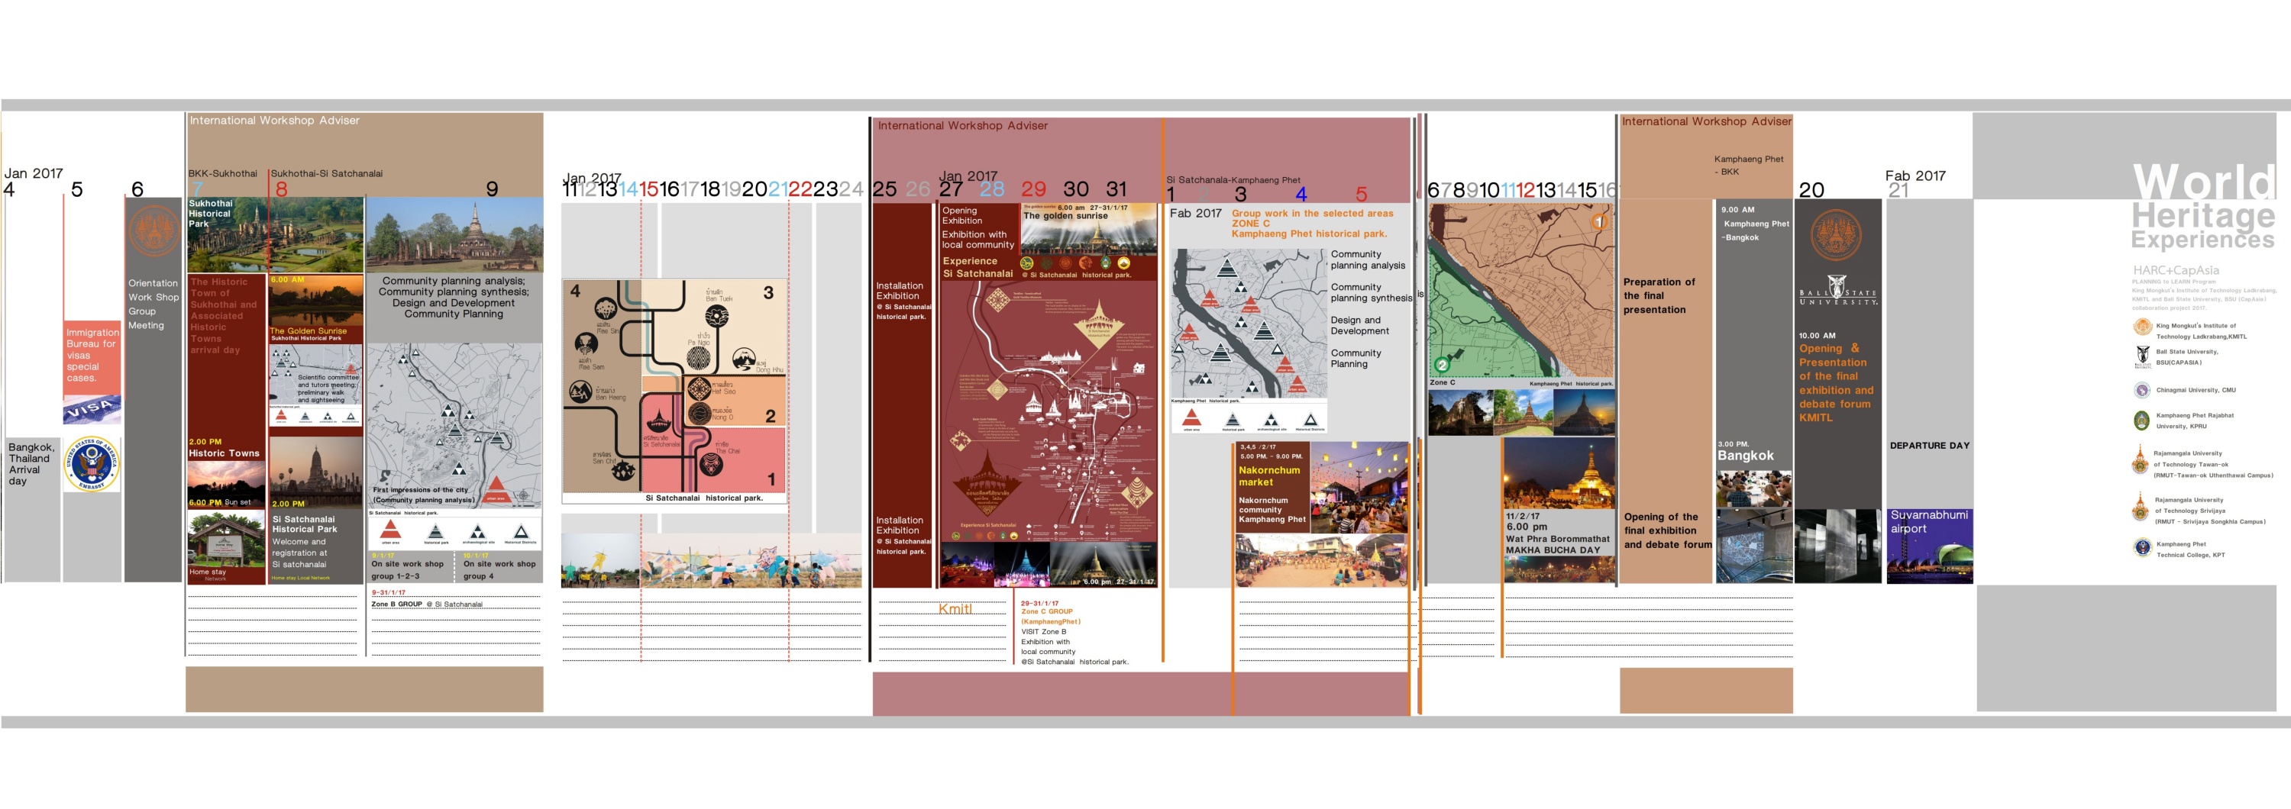This screenshot has height=809, width=2291.
Task: Select the Pa Ngio patterned circle icon
Action: 699,357
